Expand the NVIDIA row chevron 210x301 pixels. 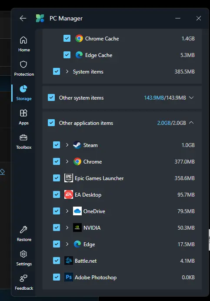click(67, 227)
